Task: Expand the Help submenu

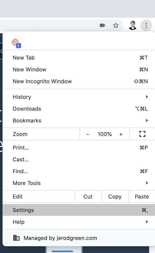Action: pyautogui.click(x=147, y=222)
